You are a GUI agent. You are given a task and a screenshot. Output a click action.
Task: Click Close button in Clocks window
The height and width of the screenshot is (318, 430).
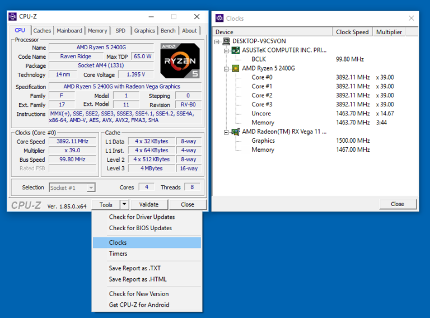pos(398,204)
